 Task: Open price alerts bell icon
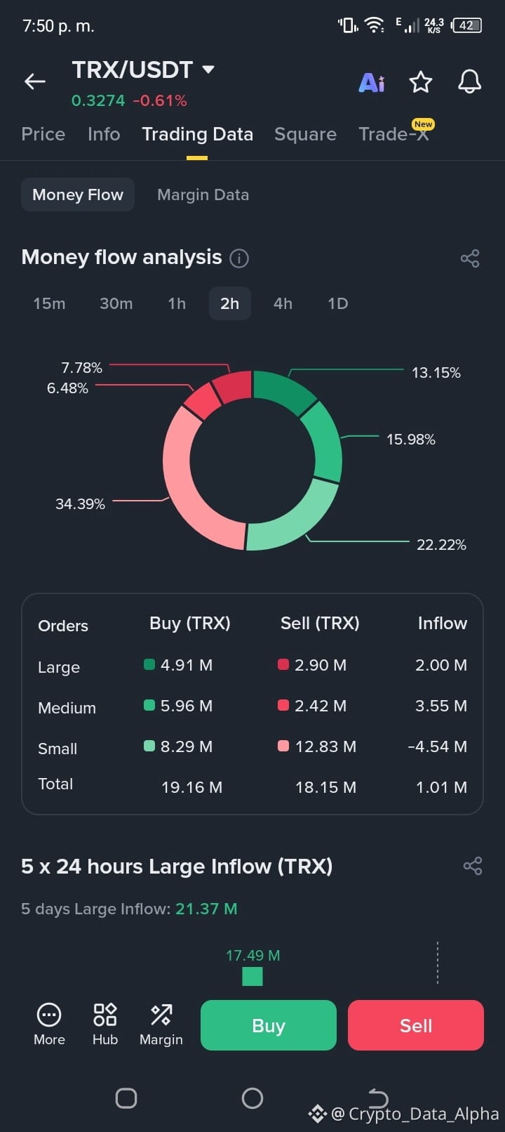tap(470, 81)
